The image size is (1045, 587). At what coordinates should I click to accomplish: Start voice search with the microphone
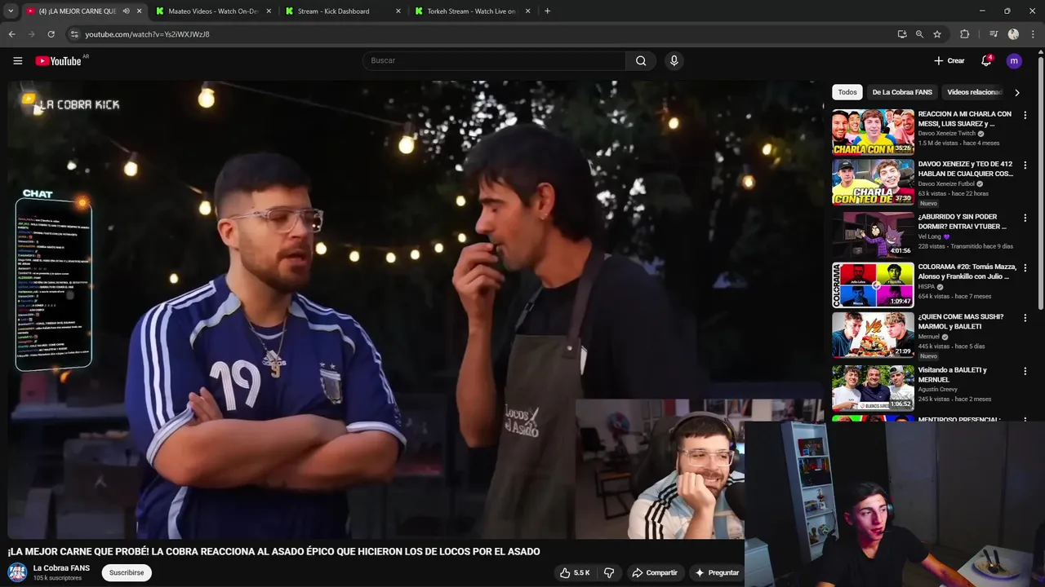coord(674,60)
